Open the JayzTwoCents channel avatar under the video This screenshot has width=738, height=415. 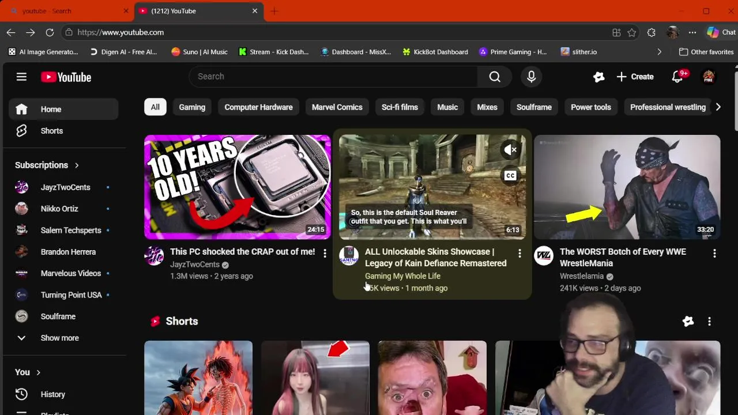click(154, 255)
